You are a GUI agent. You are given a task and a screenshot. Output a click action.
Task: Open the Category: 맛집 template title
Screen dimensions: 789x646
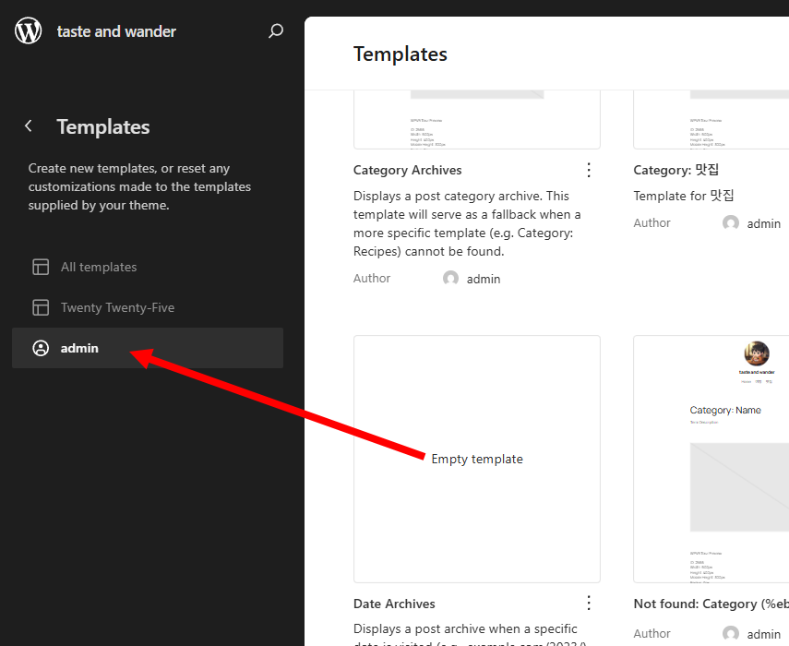click(x=675, y=170)
